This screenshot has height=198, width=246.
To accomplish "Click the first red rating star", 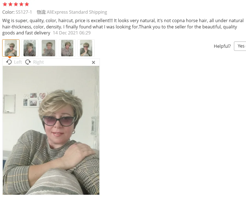I will tap(5, 4).
